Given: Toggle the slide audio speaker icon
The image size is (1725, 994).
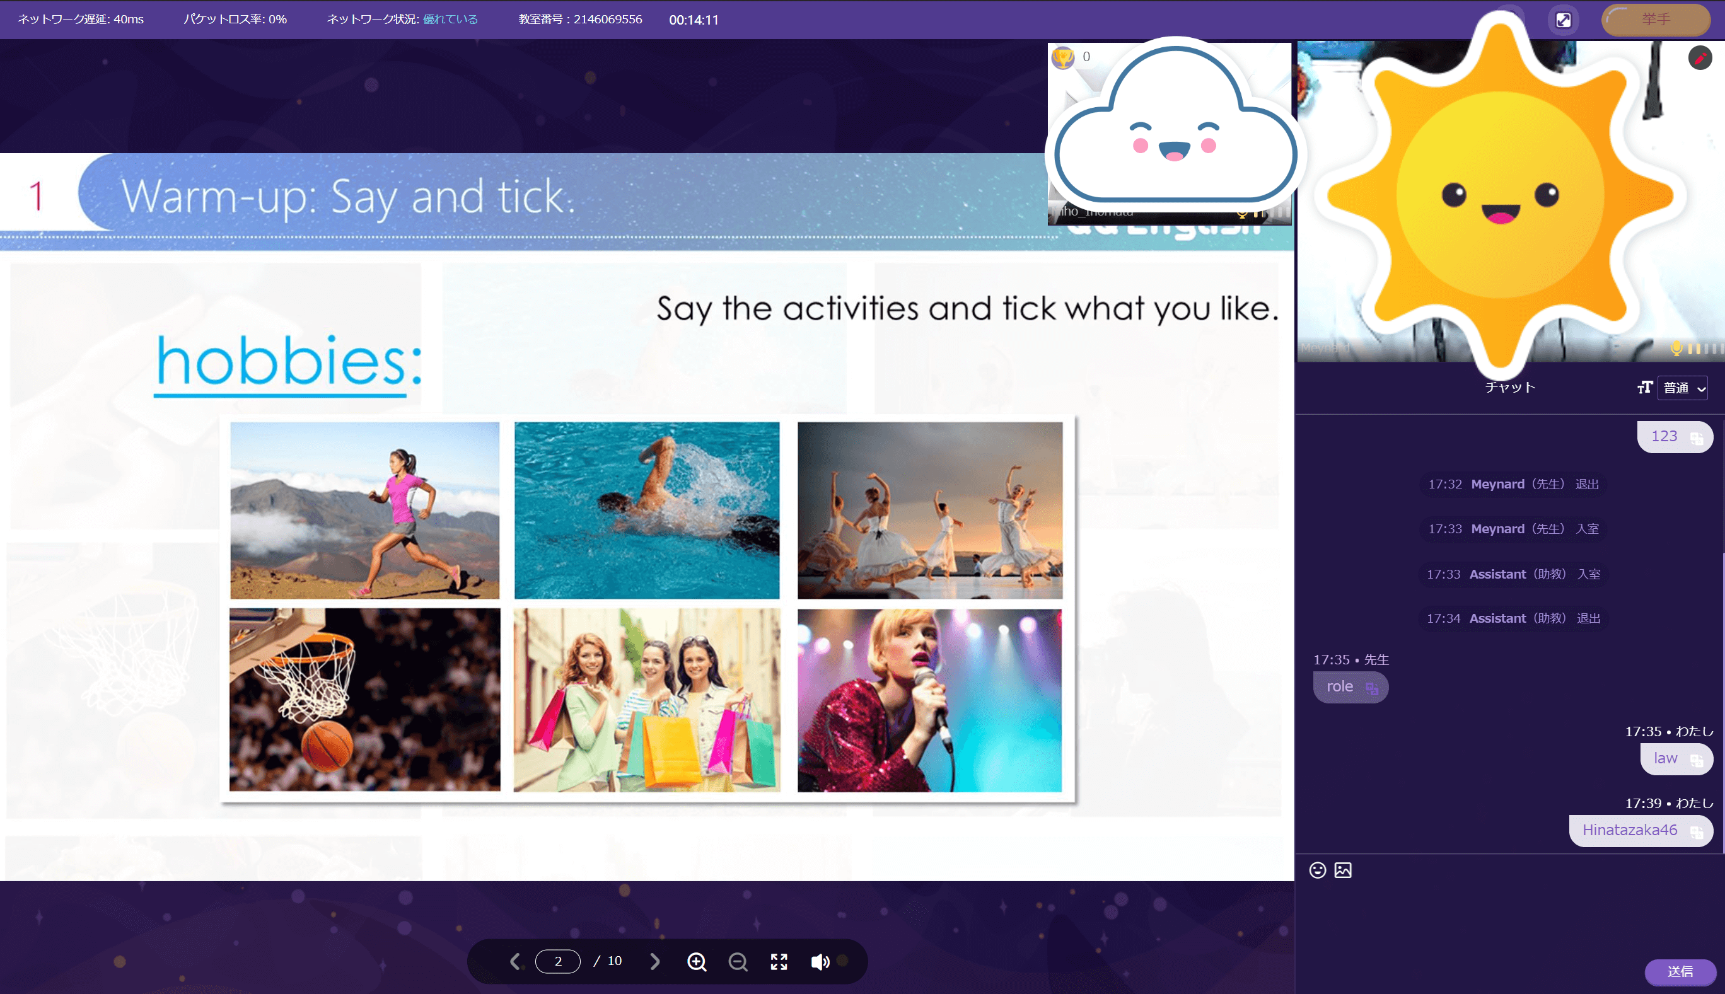Looking at the screenshot, I should coord(820,961).
